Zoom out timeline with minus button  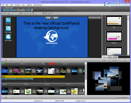(x=80, y=93)
